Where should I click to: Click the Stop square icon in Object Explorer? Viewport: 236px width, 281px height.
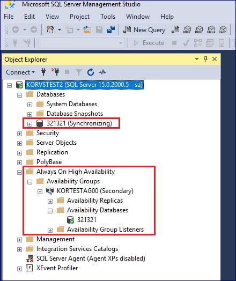[x=67, y=72]
